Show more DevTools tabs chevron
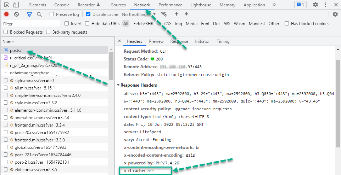 [274, 5]
